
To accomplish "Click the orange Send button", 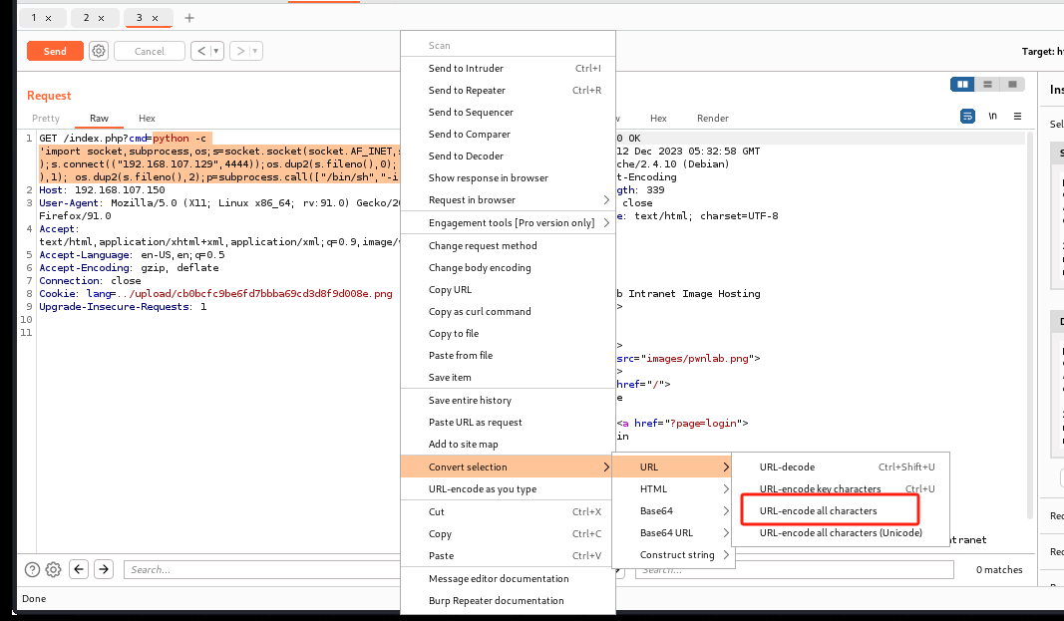I will [x=55, y=51].
